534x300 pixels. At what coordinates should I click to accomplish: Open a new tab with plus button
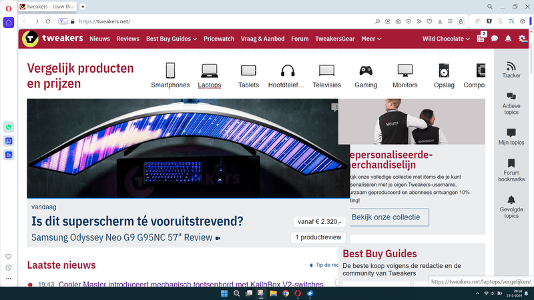(83, 7)
